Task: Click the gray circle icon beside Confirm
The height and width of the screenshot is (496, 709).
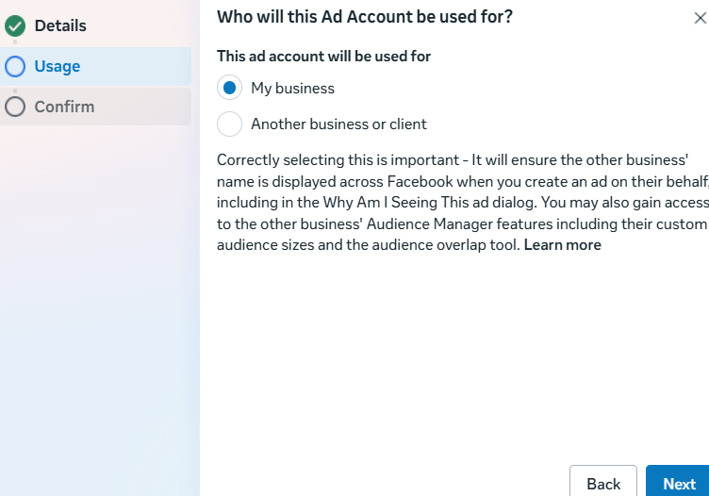Action: tap(15, 107)
